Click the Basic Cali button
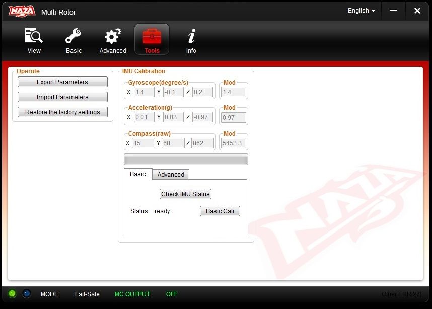 click(x=220, y=211)
